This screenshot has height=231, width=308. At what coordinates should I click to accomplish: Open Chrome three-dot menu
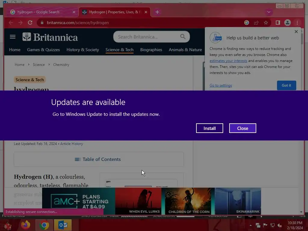(297, 23)
